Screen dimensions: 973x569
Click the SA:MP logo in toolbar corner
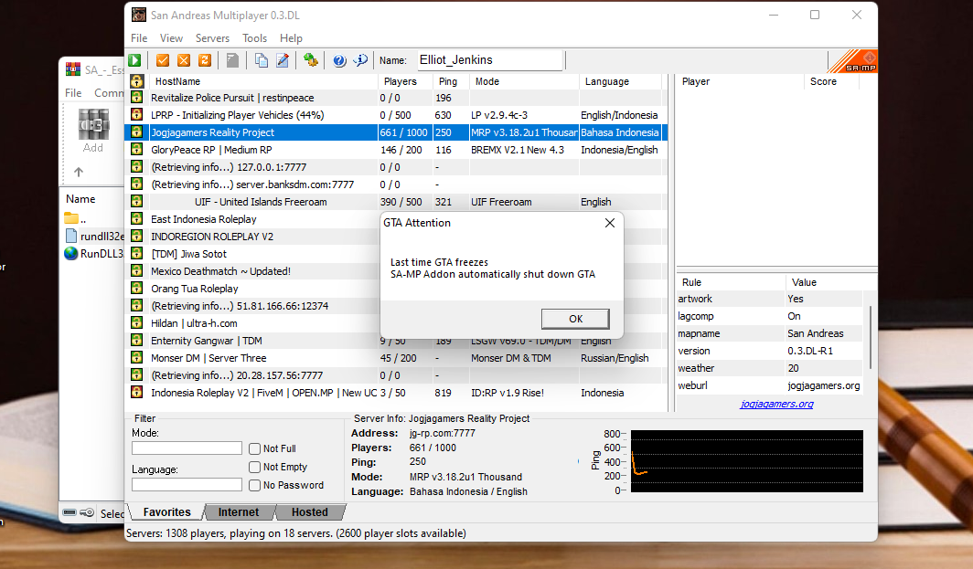pyautogui.click(x=852, y=61)
